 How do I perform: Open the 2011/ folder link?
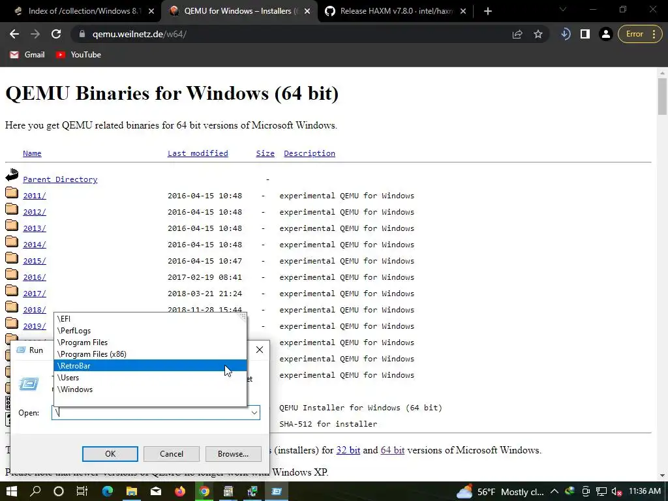35,196
